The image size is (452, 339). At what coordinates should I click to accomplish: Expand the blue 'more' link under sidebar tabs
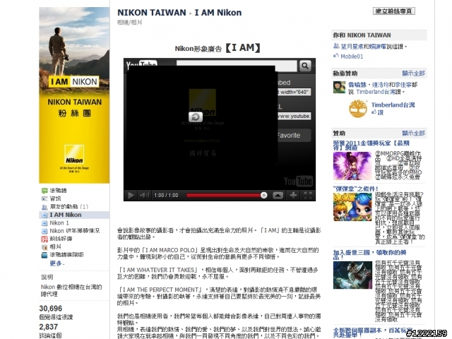pyautogui.click(x=57, y=263)
